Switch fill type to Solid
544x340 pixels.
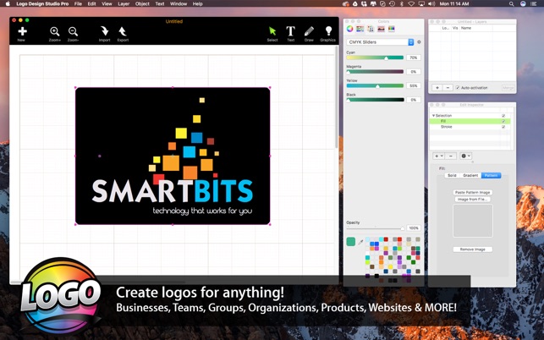tap(452, 176)
